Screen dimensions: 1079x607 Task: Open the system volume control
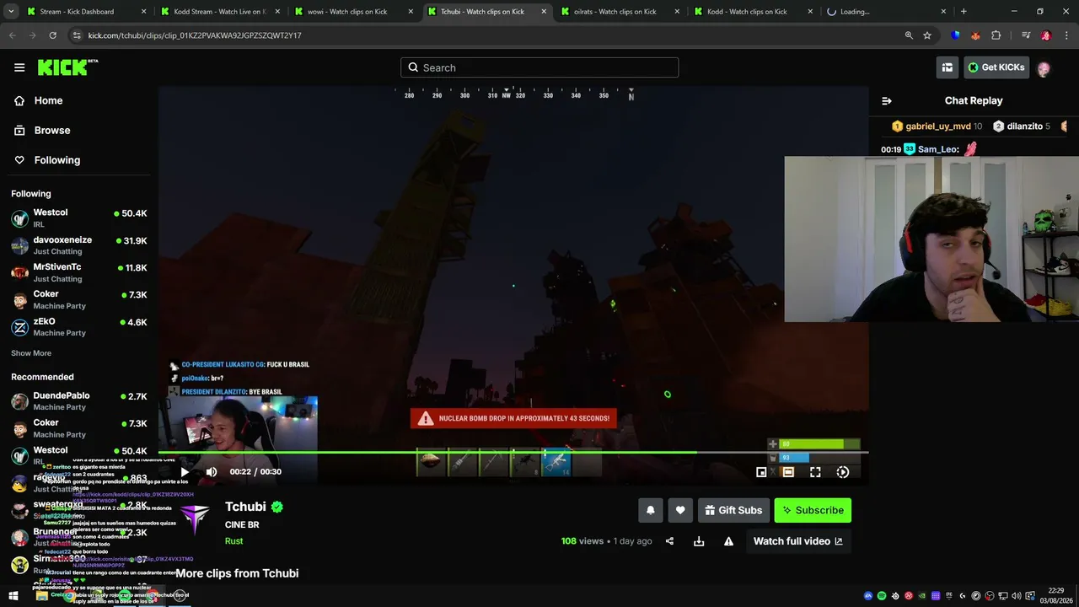tap(1015, 596)
